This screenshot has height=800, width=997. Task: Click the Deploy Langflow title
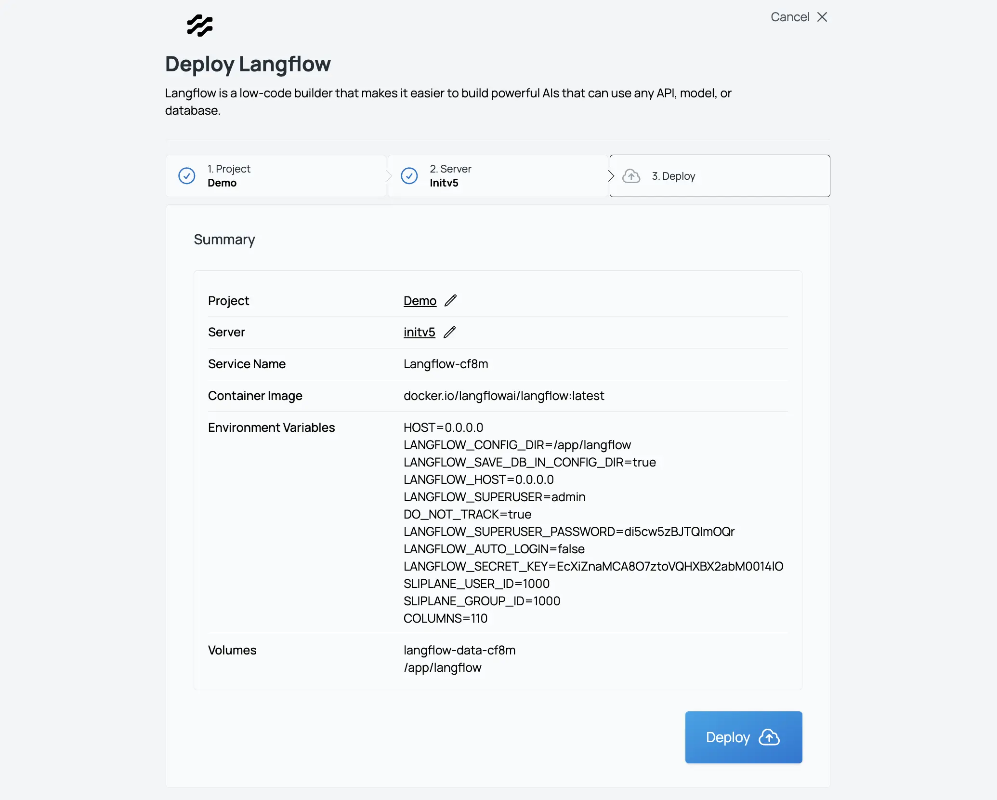(248, 64)
